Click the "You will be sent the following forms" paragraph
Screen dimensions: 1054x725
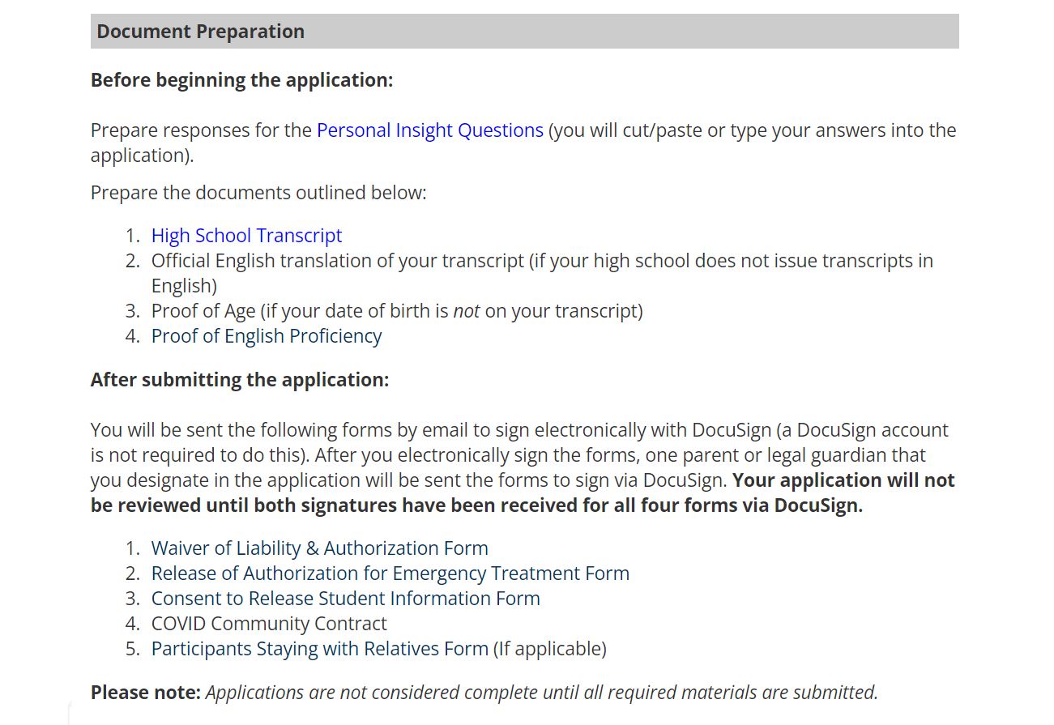518,430
